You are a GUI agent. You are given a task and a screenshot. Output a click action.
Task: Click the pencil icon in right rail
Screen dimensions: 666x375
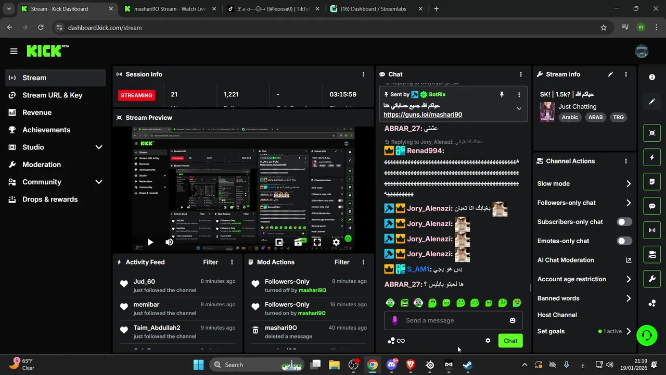[x=652, y=102]
